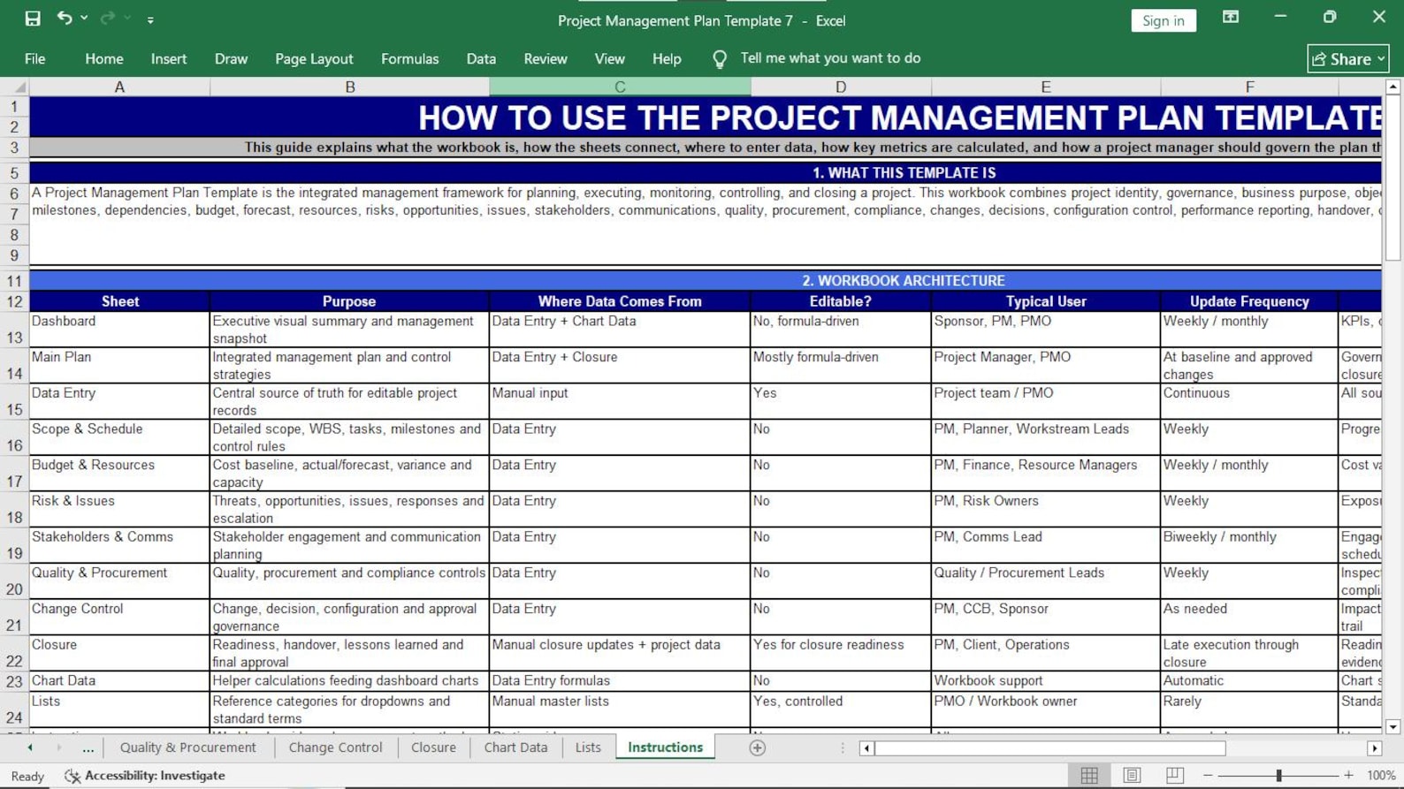1404x789 pixels.
Task: Select the Instructions sheet tab
Action: 665,747
